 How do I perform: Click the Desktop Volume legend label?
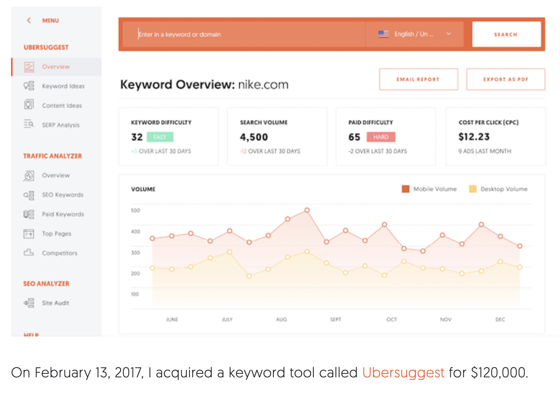pos(504,189)
